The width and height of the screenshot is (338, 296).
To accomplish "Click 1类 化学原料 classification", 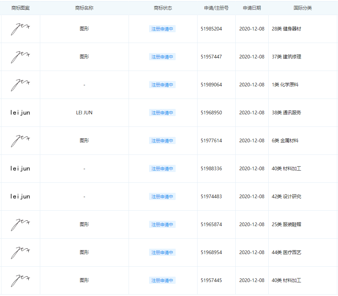I will [x=285, y=85].
